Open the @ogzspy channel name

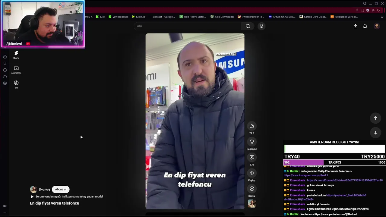point(44,189)
